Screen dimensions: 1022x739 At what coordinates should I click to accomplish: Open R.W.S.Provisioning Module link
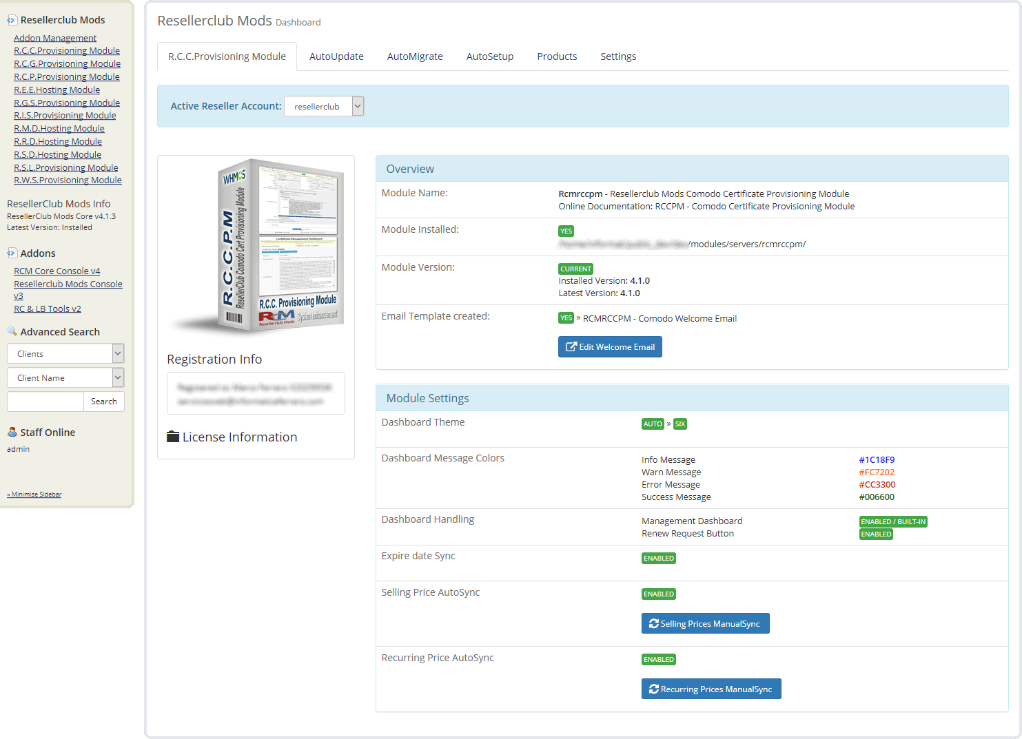point(68,180)
